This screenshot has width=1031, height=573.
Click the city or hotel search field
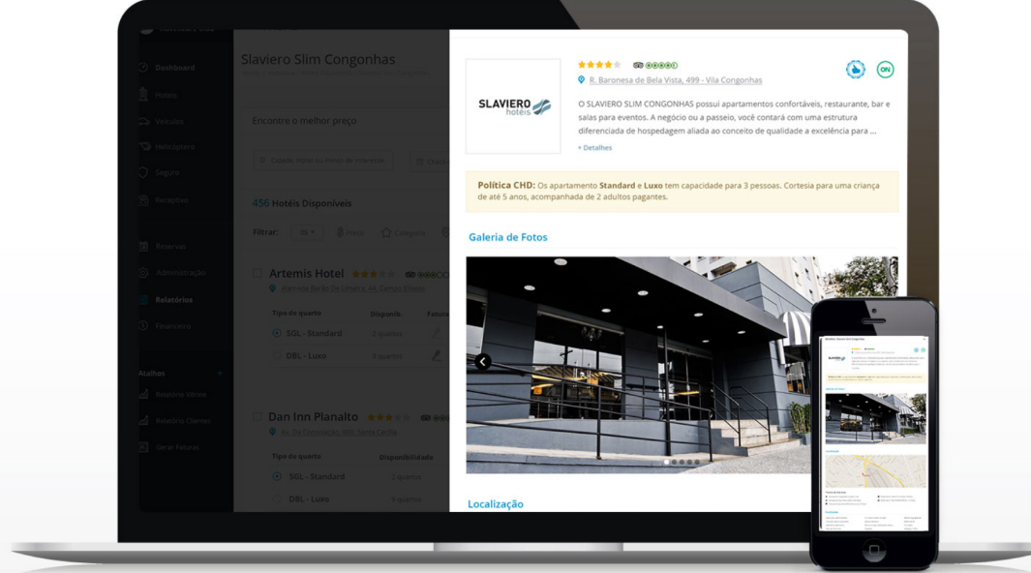324,161
